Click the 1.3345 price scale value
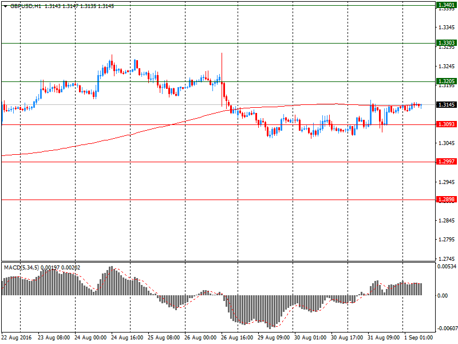Screen dimensions: 458x344 [x=447, y=28]
